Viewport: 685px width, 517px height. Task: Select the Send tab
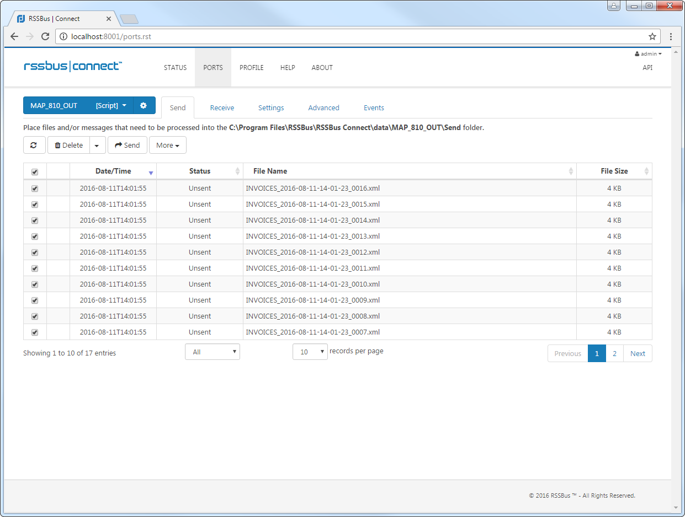178,107
